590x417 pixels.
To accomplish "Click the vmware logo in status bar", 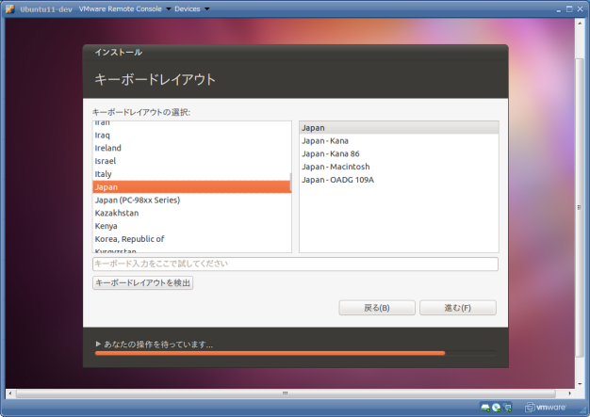I will click(x=546, y=408).
